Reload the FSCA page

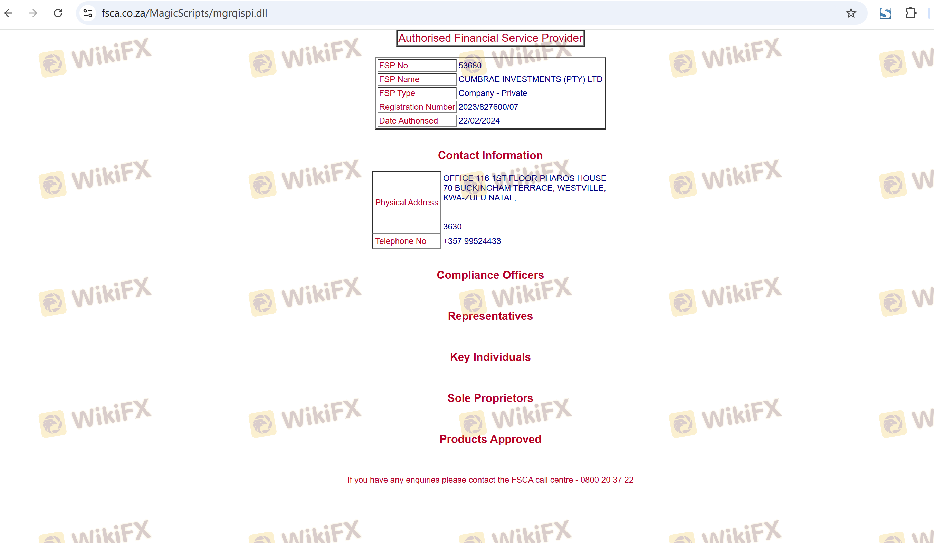[58, 13]
